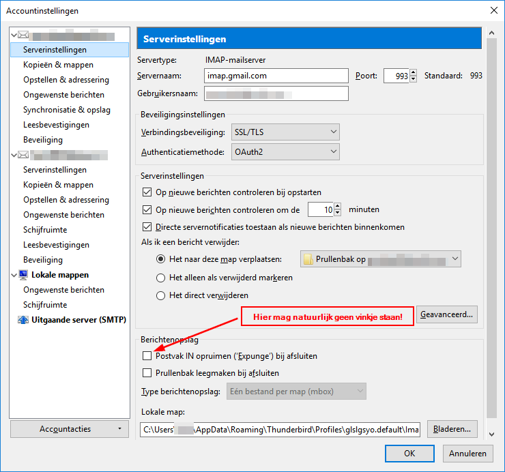Select Het direct verwijderen option
The width and height of the screenshot is (505, 472).
pos(160,295)
